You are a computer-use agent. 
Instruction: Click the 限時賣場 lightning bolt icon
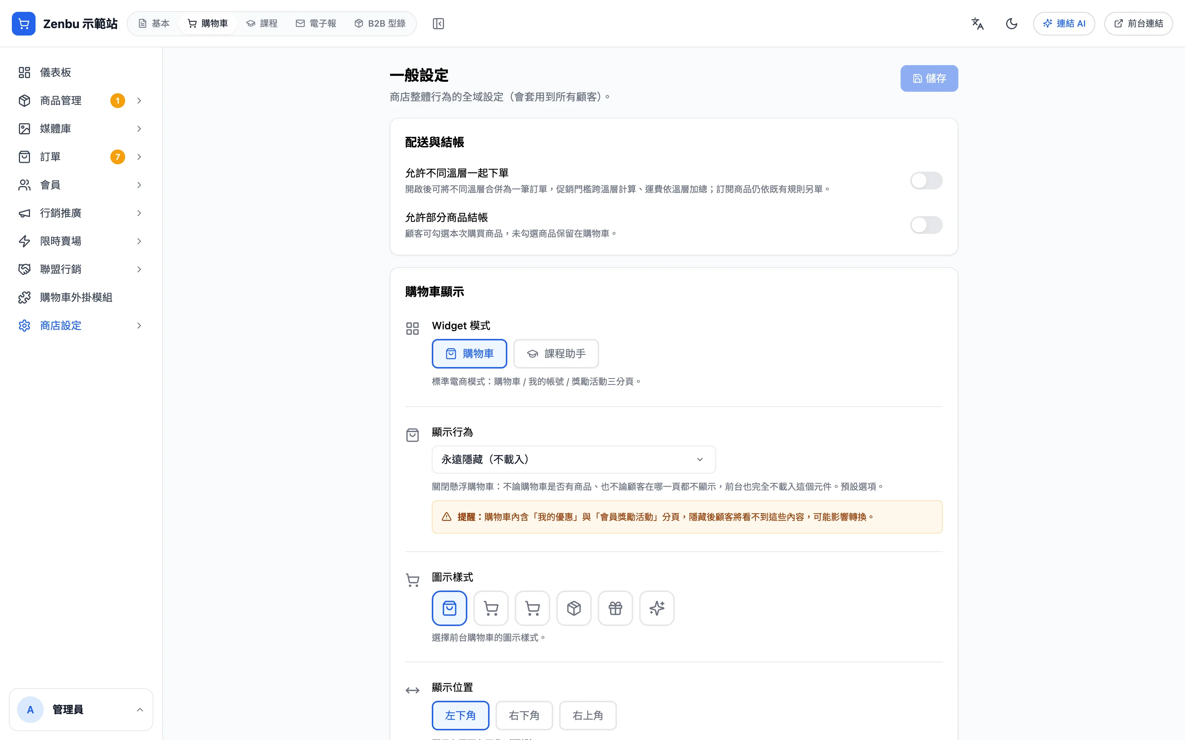pyautogui.click(x=24, y=241)
